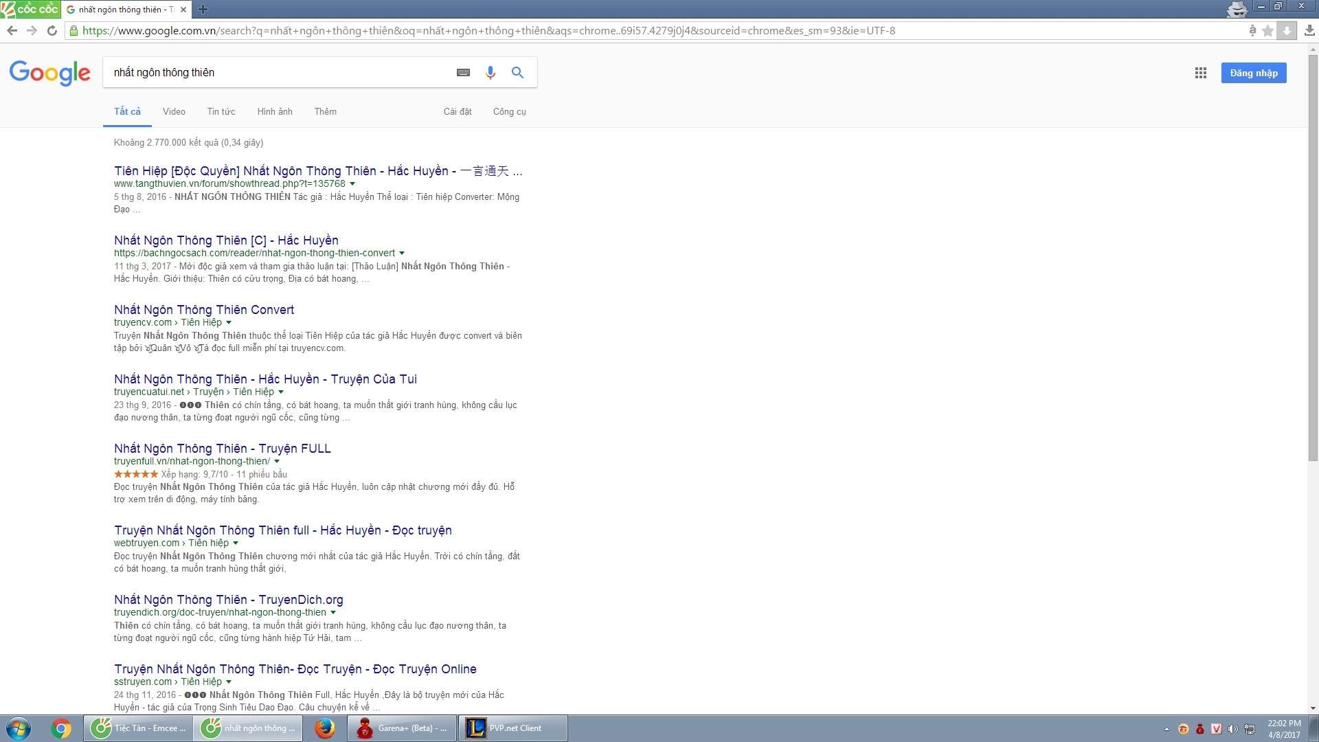Screen dimensions: 1319x742
Task: Expand dropdown arrow next to bachngocsach.com URL
Action: coord(402,254)
